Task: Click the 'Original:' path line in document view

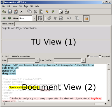Action: (x=48, y=65)
